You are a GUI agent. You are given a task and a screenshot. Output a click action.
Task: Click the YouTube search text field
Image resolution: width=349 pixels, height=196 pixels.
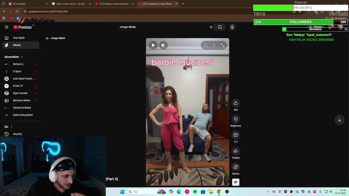tap(163, 27)
